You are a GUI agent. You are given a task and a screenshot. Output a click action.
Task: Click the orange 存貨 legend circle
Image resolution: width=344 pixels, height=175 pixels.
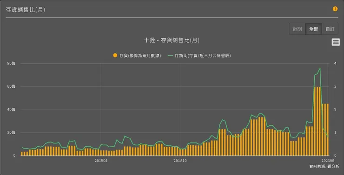click(x=115, y=55)
